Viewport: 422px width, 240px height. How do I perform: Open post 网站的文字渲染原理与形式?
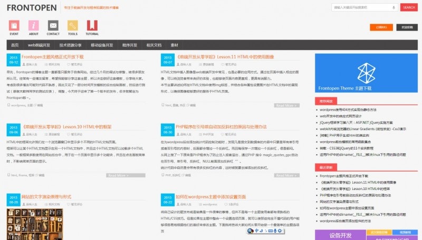(46, 197)
